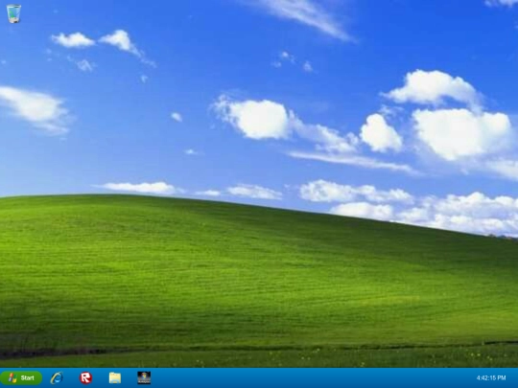Open the Recycle Bin desktop icon
The height and width of the screenshot is (388, 518).
click(13, 13)
